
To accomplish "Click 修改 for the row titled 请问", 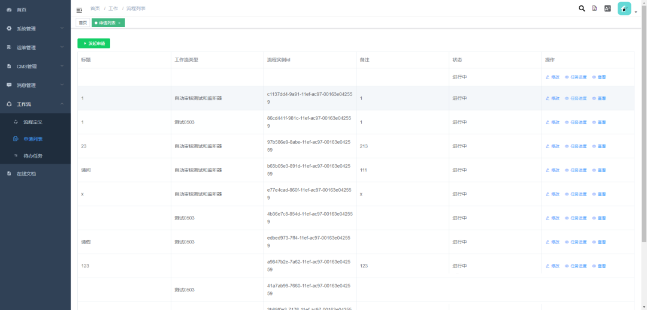I will 552,170.
